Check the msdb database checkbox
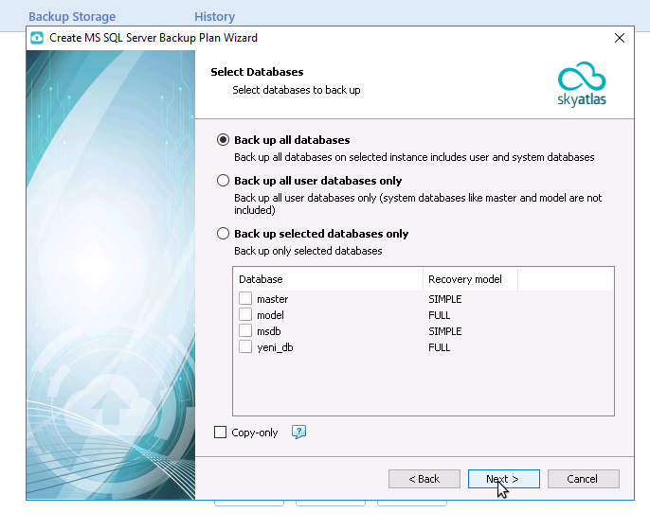 (245, 330)
